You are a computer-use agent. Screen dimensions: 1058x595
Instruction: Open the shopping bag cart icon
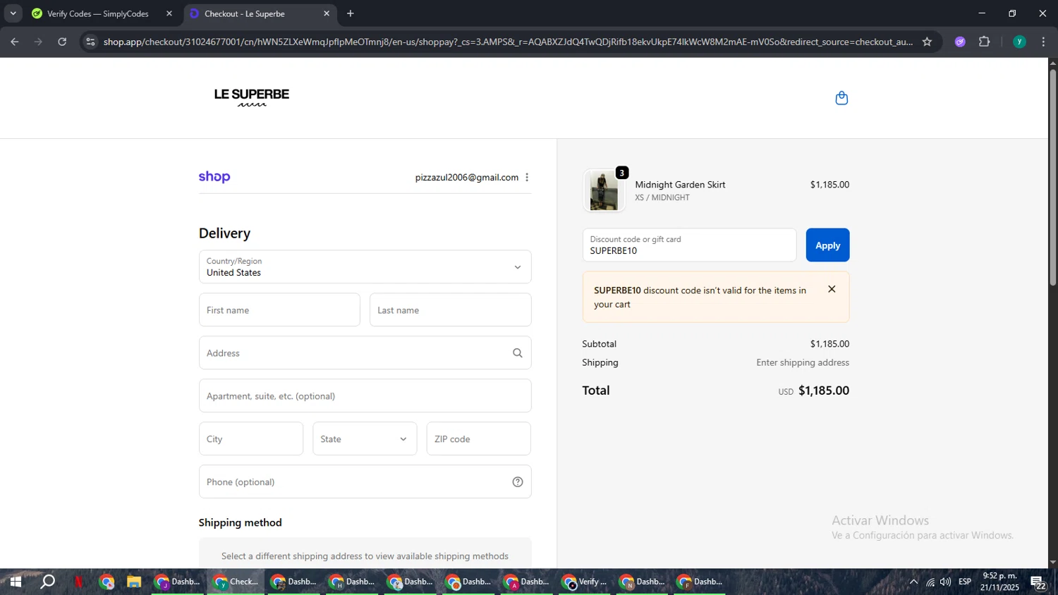[841, 98]
